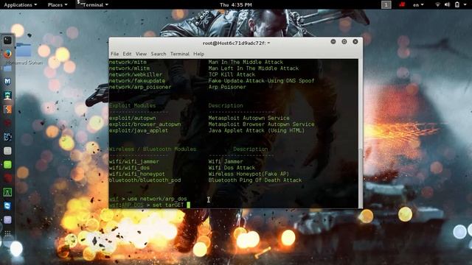
Task: Close the terminal window
Action: pos(355,42)
